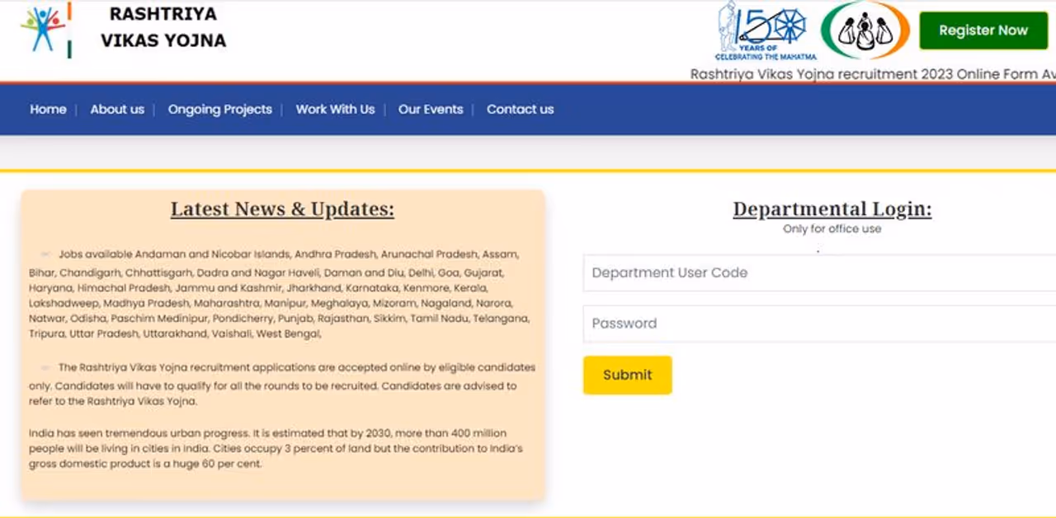Navigate to Our Events
Viewport: 1056px width, 518px height.
click(430, 110)
